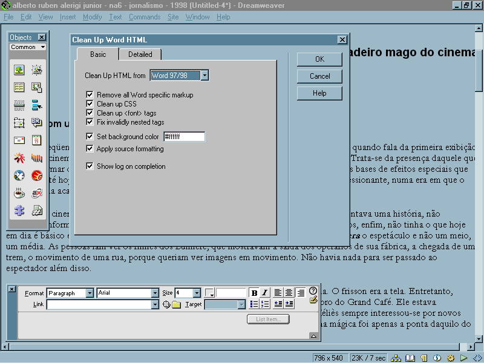
Task: Switch to the Detailed tab
Action: click(x=140, y=54)
